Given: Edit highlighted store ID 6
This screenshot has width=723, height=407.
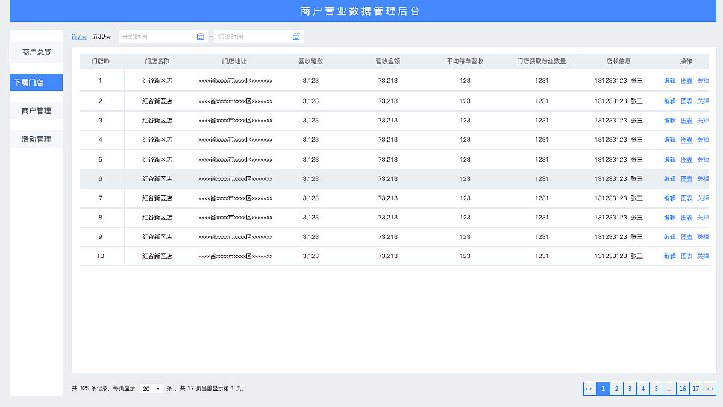Looking at the screenshot, I should point(670,179).
